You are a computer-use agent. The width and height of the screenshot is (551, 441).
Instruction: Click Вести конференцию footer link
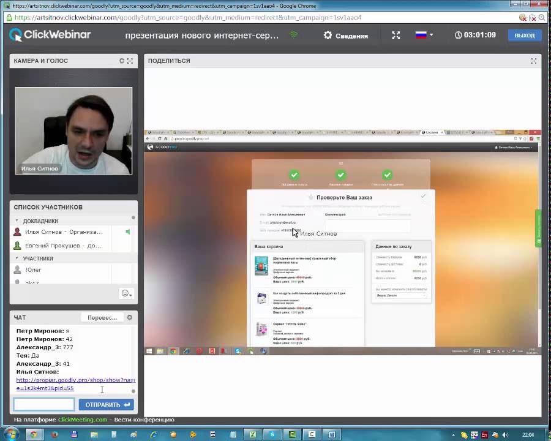click(144, 420)
